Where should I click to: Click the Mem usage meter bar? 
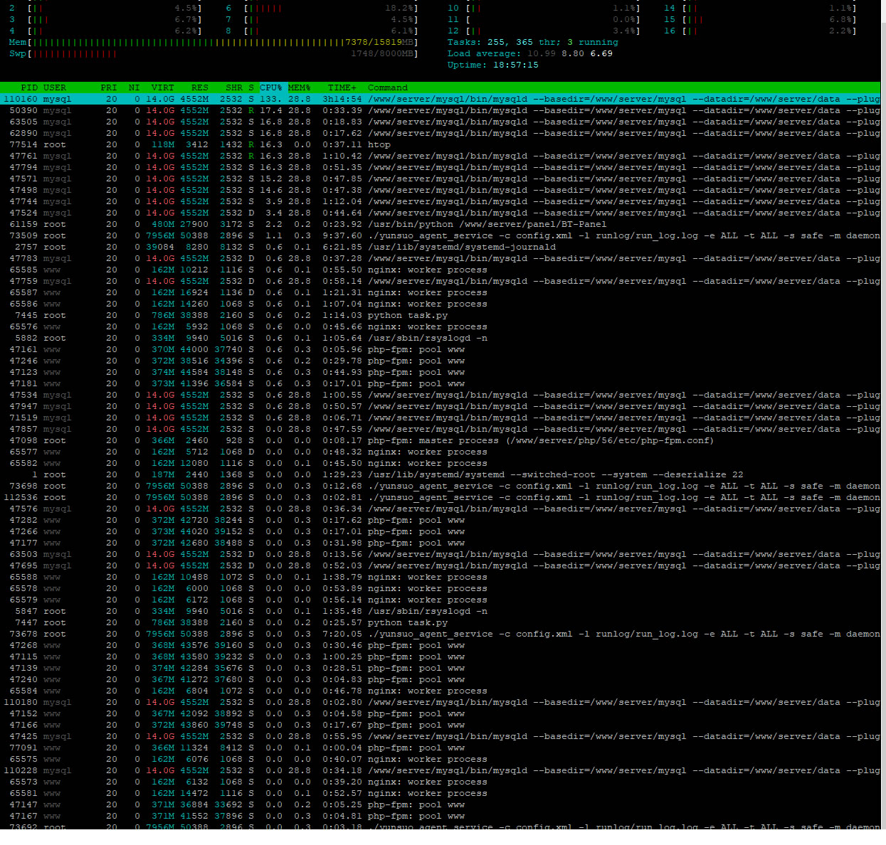(213, 42)
